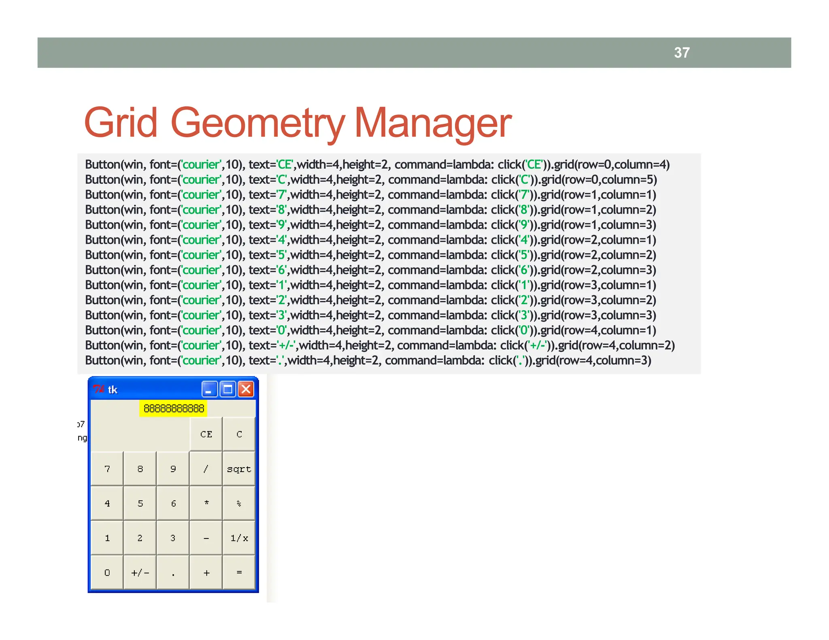Click code line with text='0'
This screenshot has height=640, width=829.
pyautogui.click(x=370, y=330)
